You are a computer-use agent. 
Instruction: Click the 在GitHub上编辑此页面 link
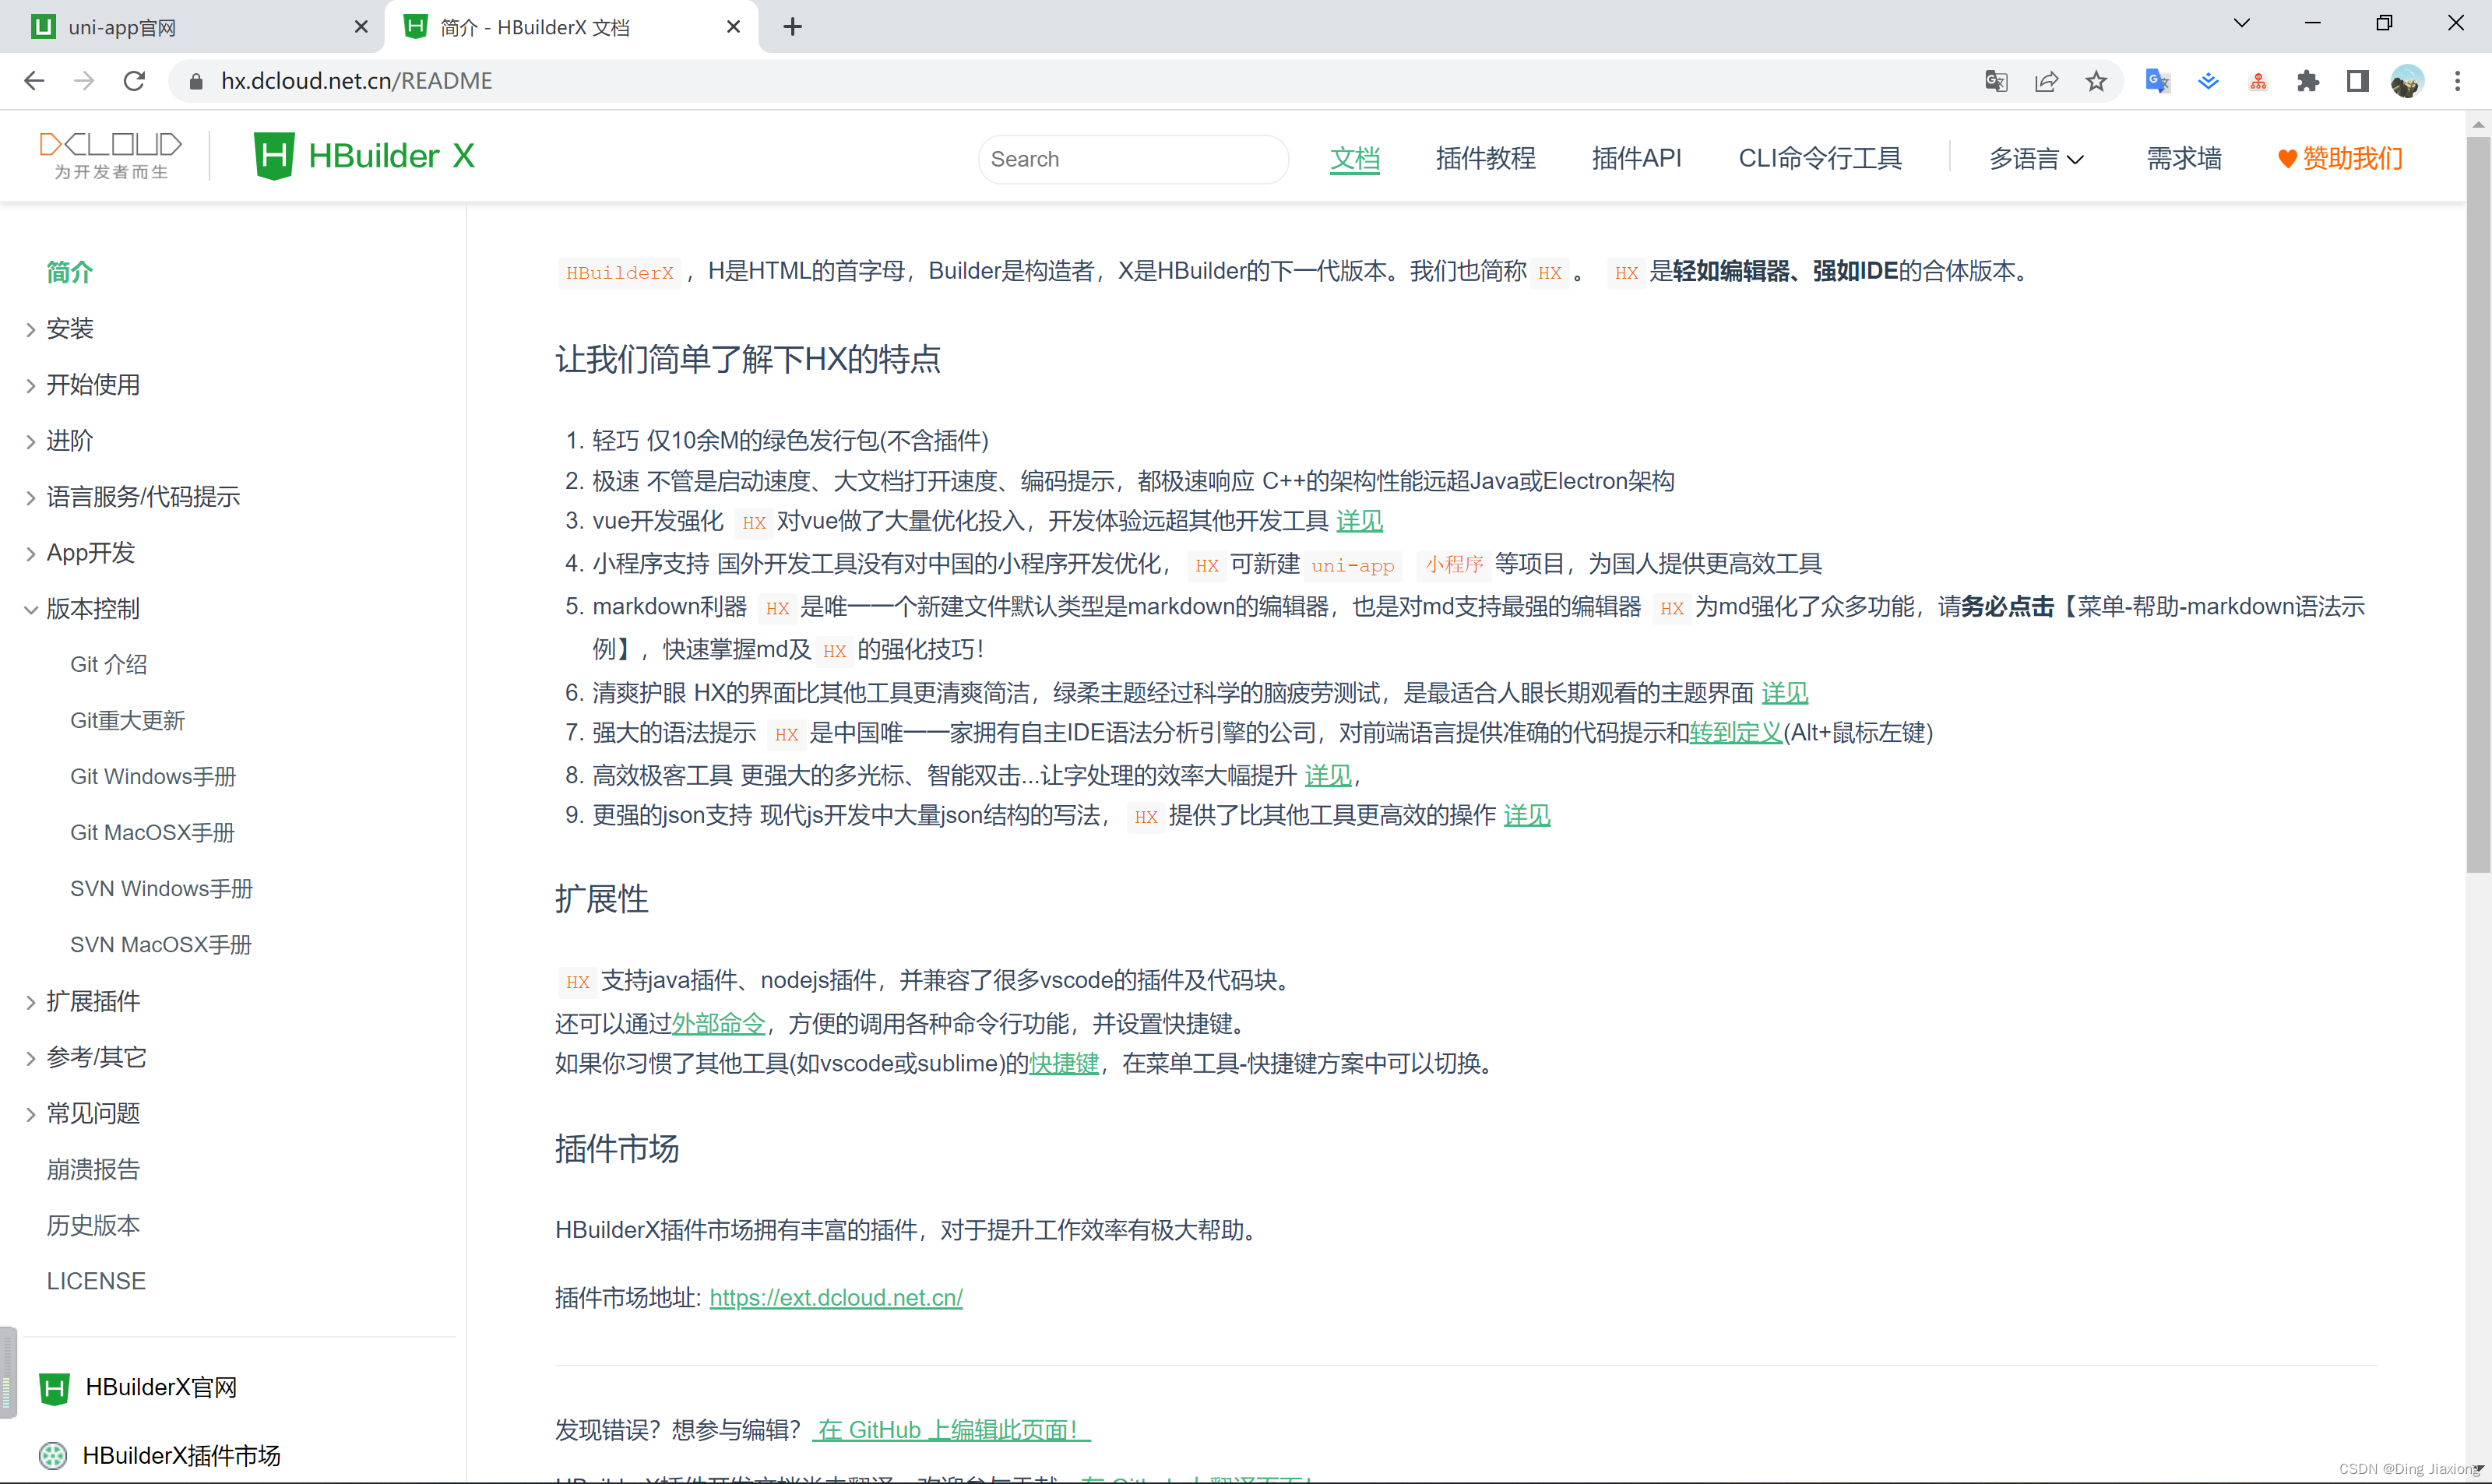(x=948, y=1429)
